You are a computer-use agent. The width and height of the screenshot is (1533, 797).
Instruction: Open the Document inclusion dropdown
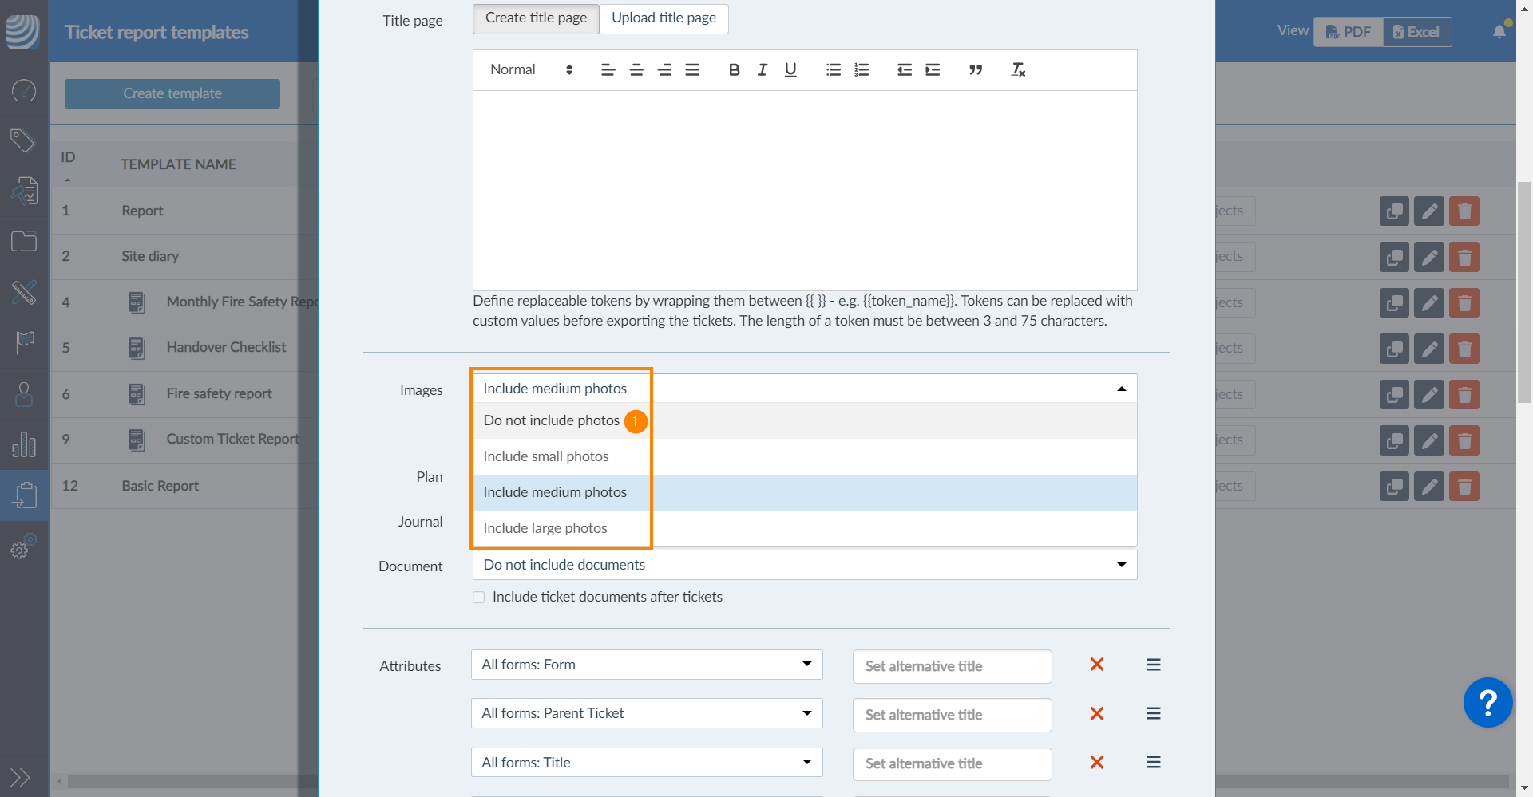[x=804, y=565]
